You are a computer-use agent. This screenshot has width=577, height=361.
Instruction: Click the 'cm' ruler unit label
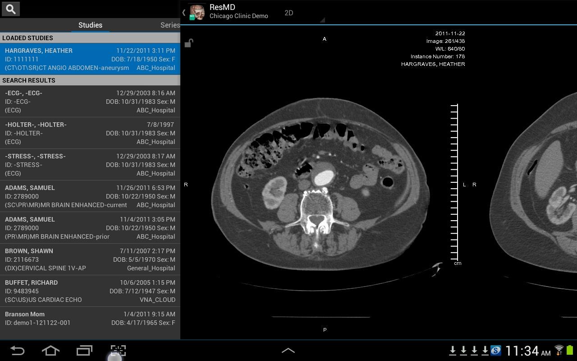[x=458, y=264]
